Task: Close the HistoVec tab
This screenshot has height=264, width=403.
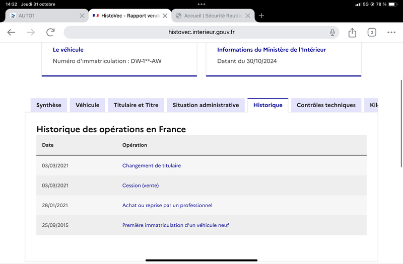Action: [x=165, y=16]
